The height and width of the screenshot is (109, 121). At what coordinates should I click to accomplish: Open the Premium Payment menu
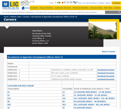(x=80, y=8)
